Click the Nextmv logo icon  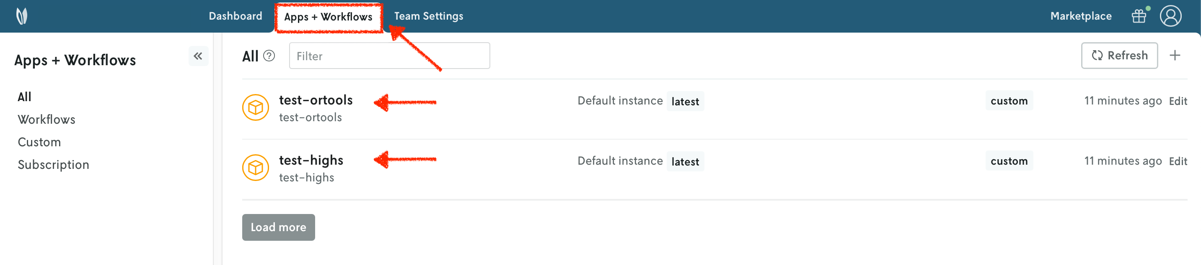point(21,16)
